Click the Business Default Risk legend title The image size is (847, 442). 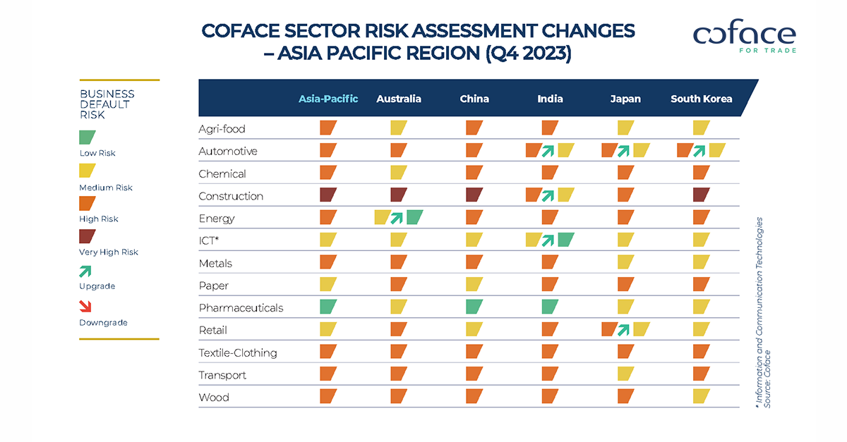tap(107, 104)
